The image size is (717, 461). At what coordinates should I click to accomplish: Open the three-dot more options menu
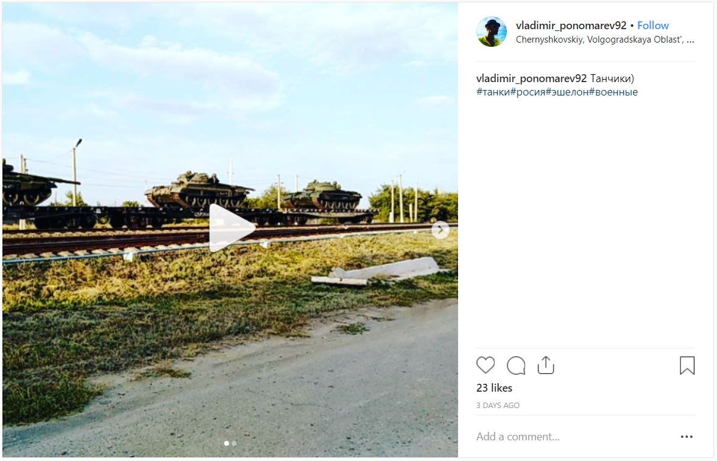pyautogui.click(x=687, y=437)
